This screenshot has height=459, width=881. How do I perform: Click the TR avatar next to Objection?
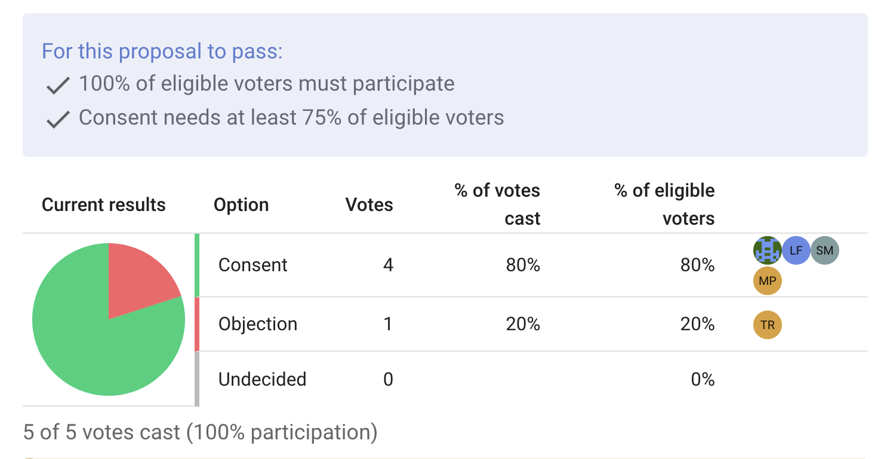[767, 325]
